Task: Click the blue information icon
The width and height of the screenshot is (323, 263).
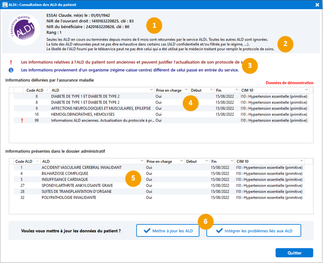Action: (11, 70)
